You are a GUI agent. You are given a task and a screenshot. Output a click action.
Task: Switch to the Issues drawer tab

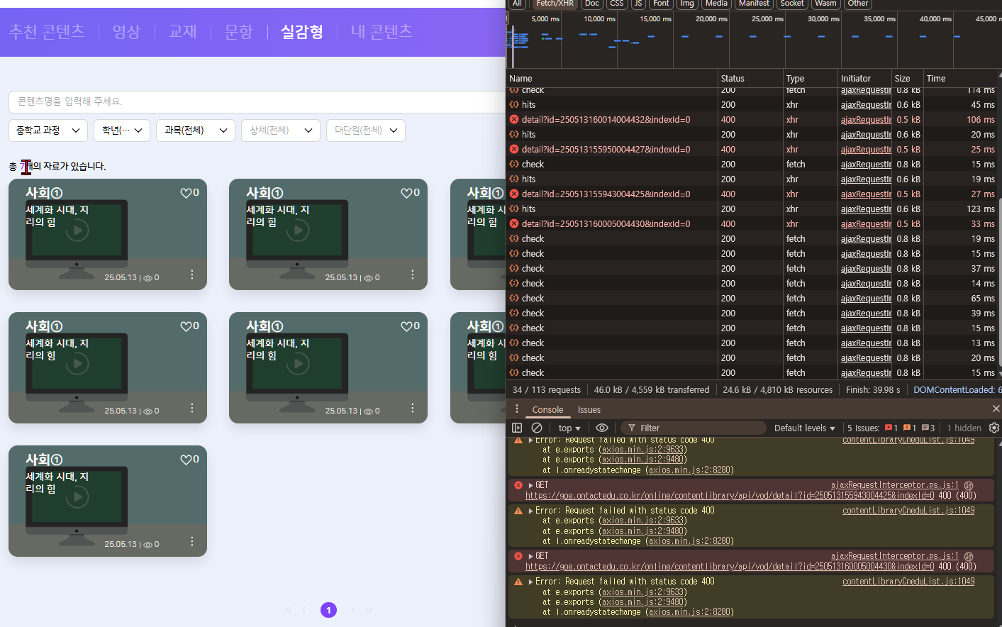pos(589,410)
